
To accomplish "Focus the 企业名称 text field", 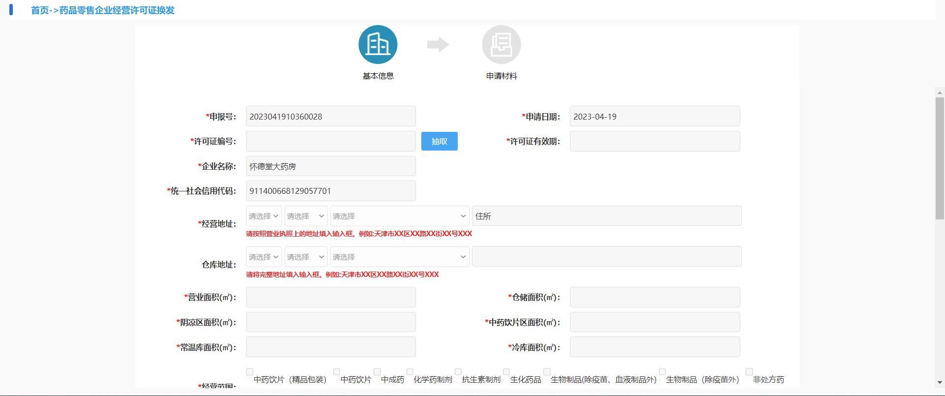I will click(x=331, y=166).
